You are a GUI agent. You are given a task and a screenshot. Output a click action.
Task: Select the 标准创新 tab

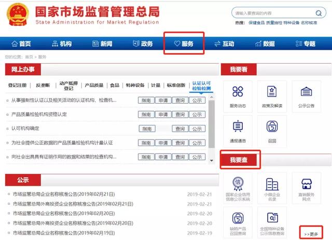click(176, 86)
